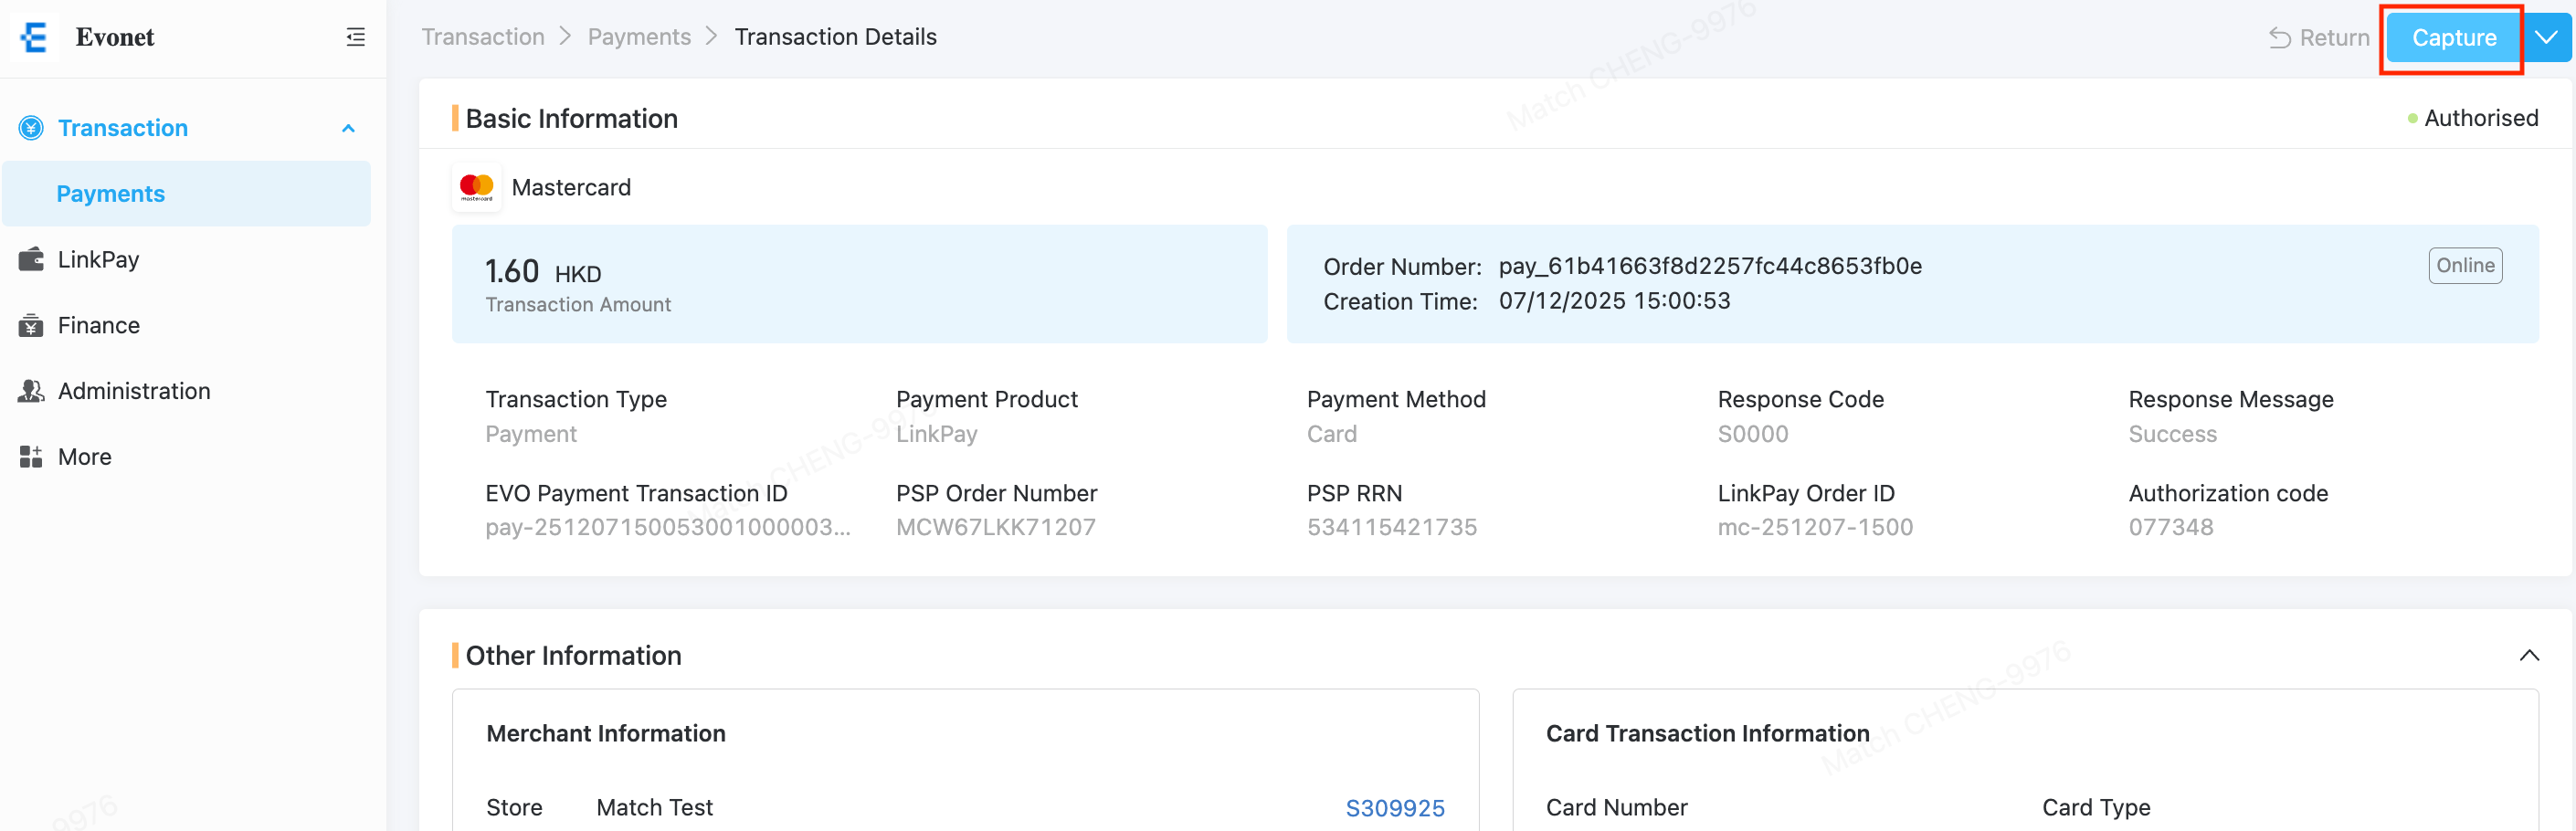
Task: Open the Administration menu item
Action: (x=186, y=391)
